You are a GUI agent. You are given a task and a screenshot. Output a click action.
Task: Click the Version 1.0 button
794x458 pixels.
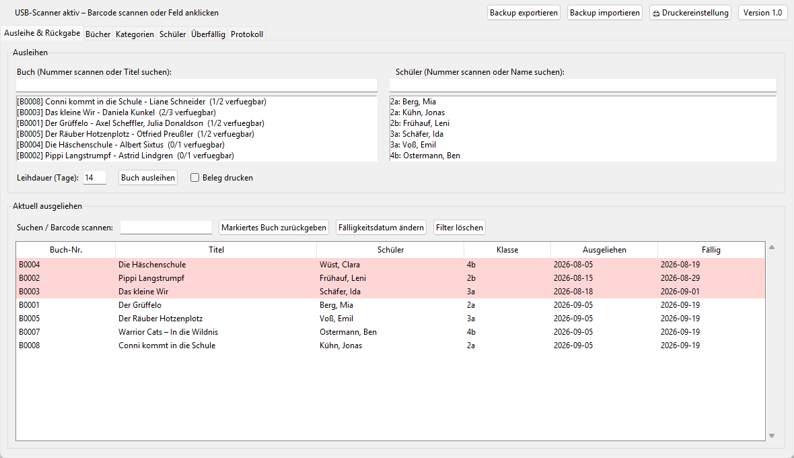762,13
